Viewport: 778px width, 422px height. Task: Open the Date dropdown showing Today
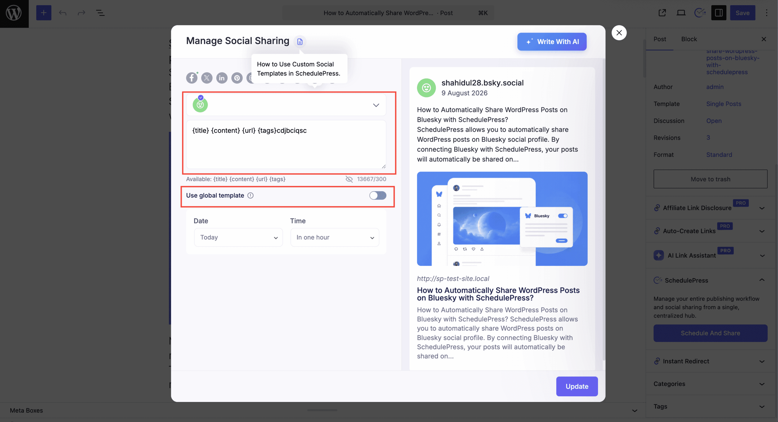238,237
